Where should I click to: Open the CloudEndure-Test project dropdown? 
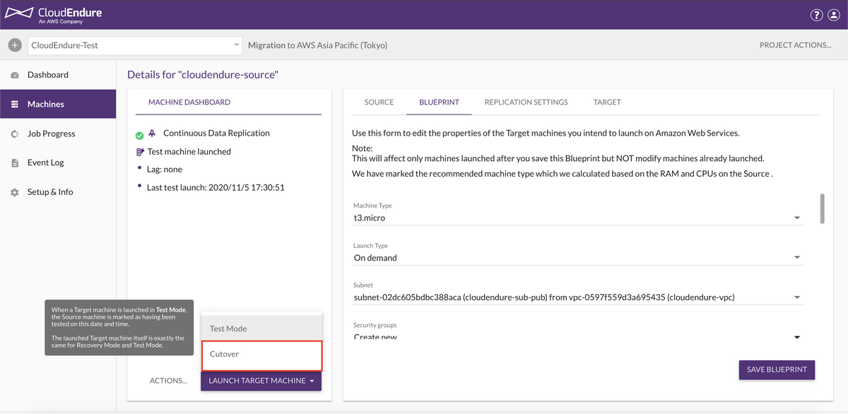click(135, 45)
